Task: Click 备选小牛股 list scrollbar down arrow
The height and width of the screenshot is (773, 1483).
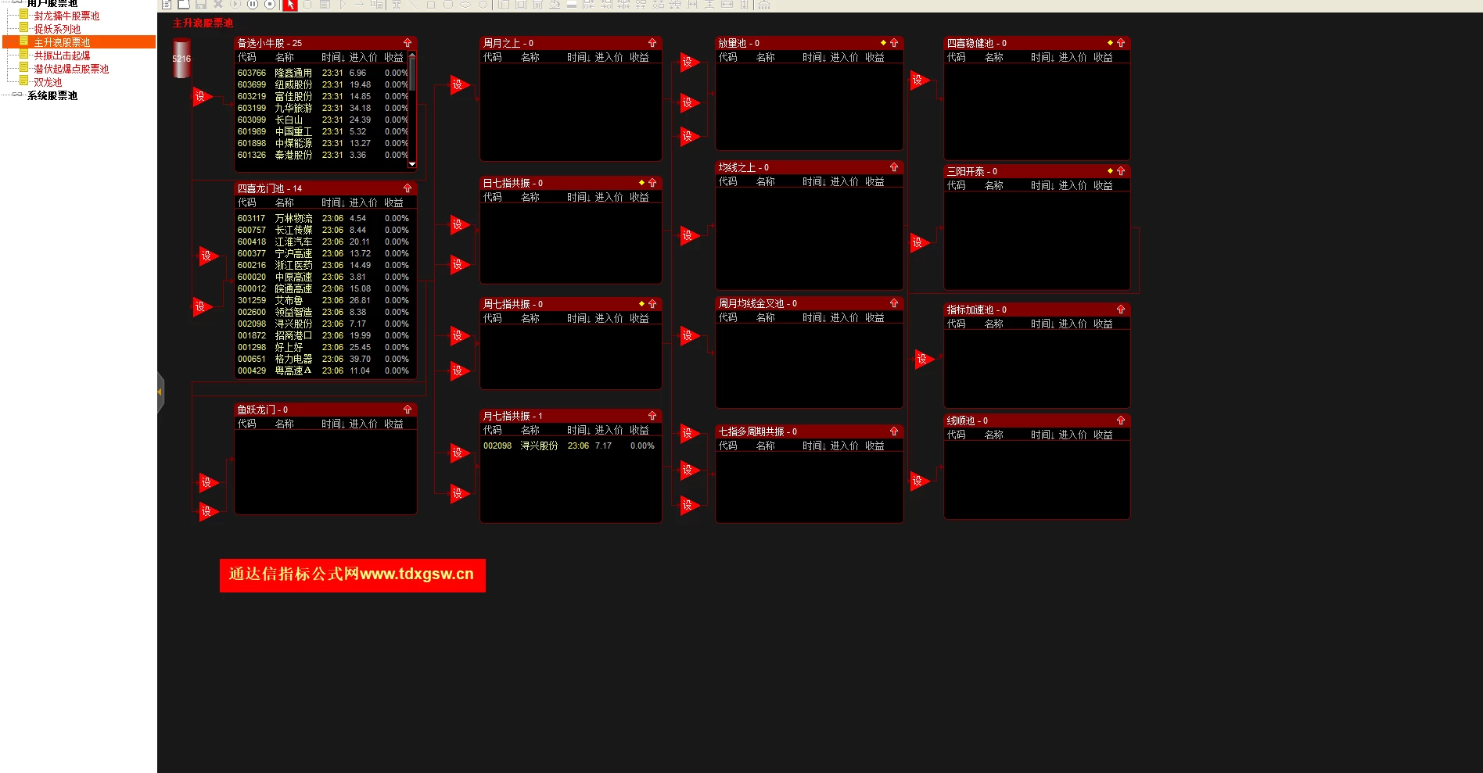Action: (x=412, y=164)
